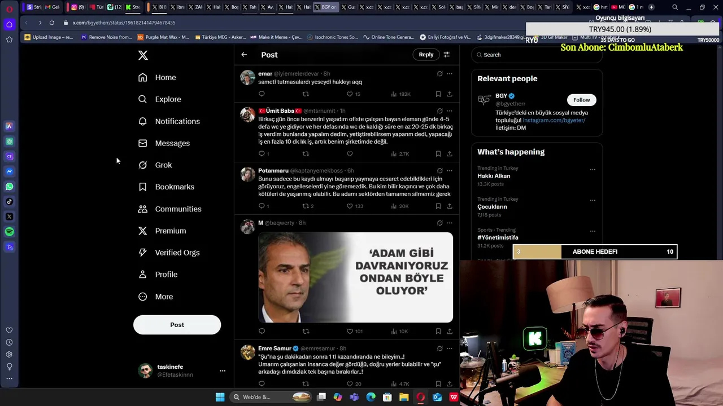The height and width of the screenshot is (406, 723).
Task: Open Messenger in Opera sidebar
Action: pos(9,171)
